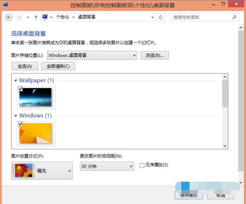Click the Forward navigation arrow
Screen dimensions: 246x204
click(19, 17)
